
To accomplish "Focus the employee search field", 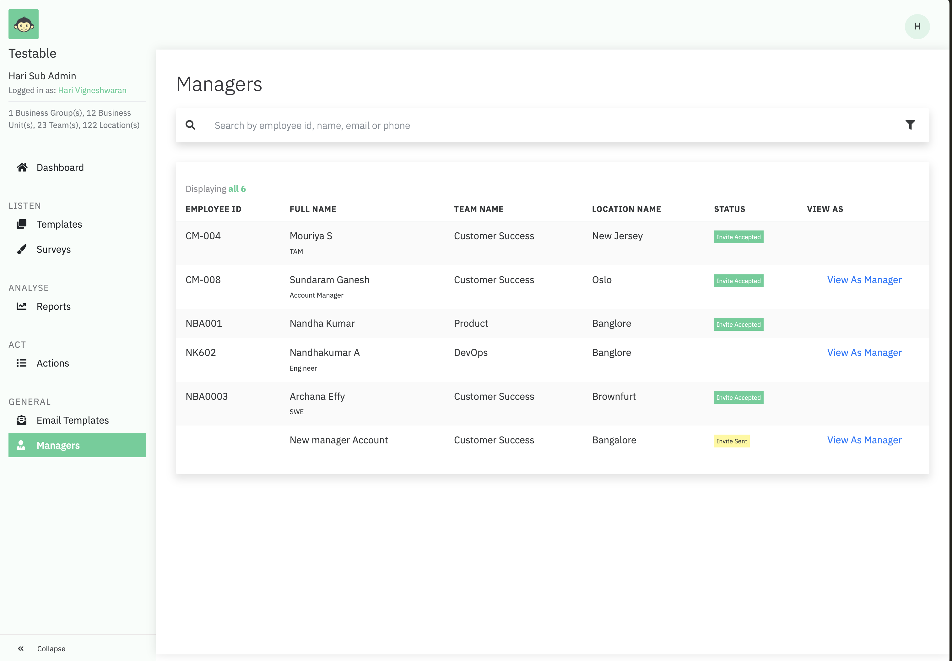I will click(x=552, y=125).
